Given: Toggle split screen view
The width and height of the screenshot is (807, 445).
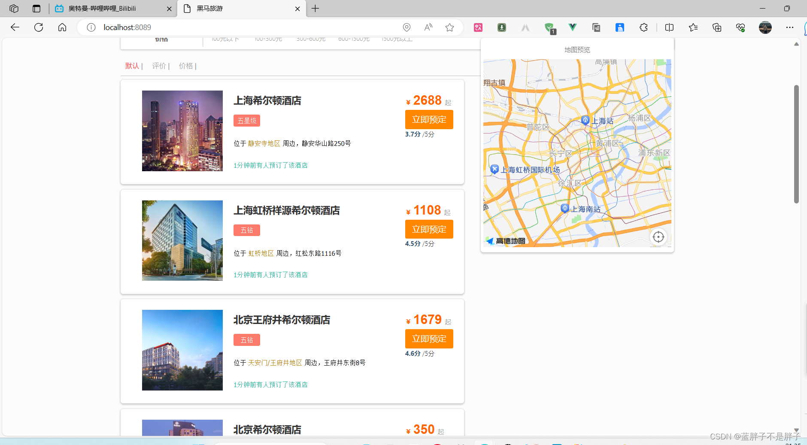Looking at the screenshot, I should [x=669, y=27].
